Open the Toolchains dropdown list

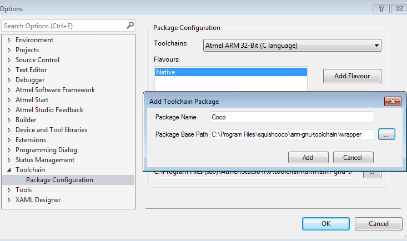(377, 46)
